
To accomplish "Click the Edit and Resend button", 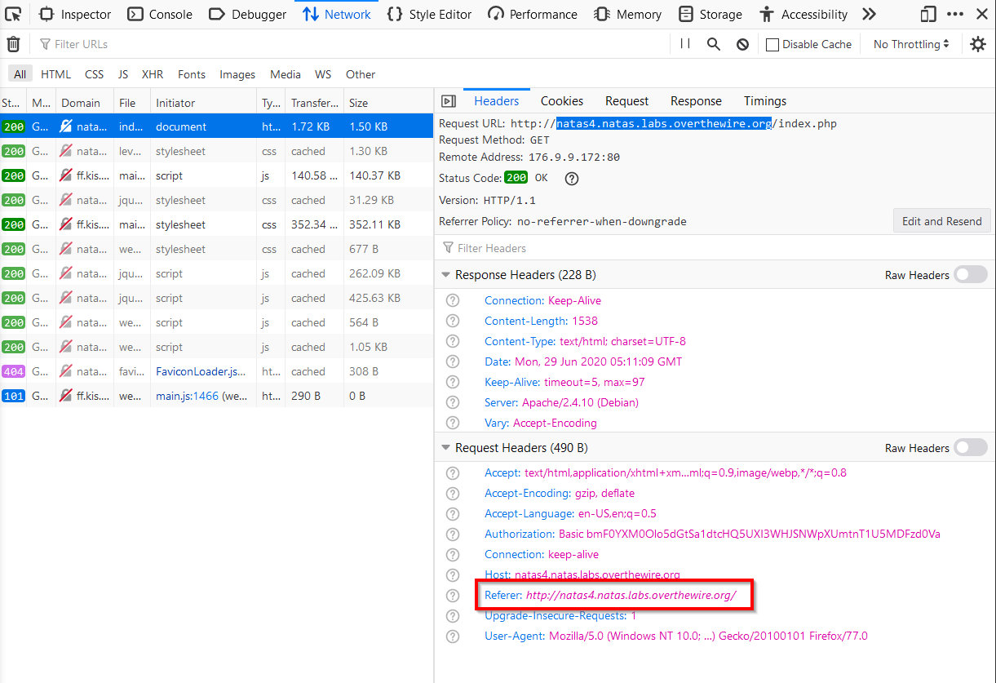I will [941, 221].
